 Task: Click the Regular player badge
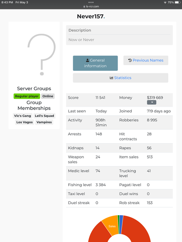coord(27,96)
